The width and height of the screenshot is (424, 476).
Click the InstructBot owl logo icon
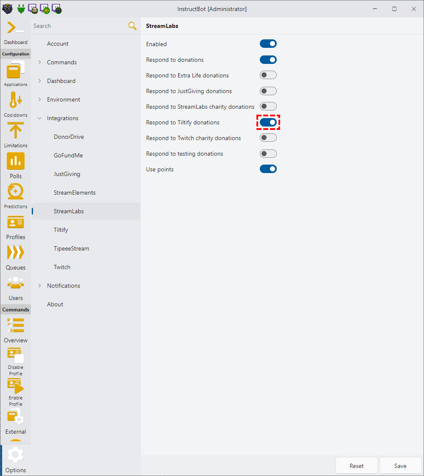7,9
